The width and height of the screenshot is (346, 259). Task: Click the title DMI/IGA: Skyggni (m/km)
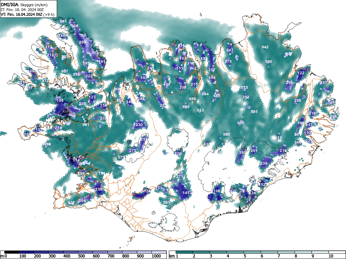(x=24, y=4)
